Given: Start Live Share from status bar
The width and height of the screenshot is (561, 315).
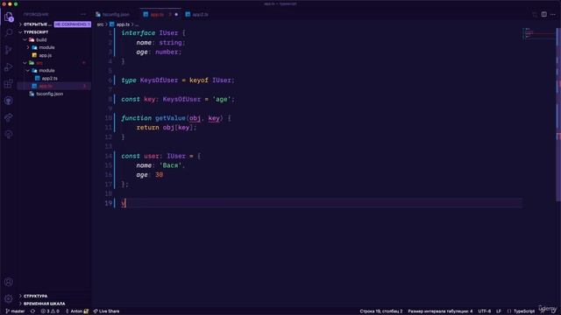Looking at the screenshot, I should [106, 311].
